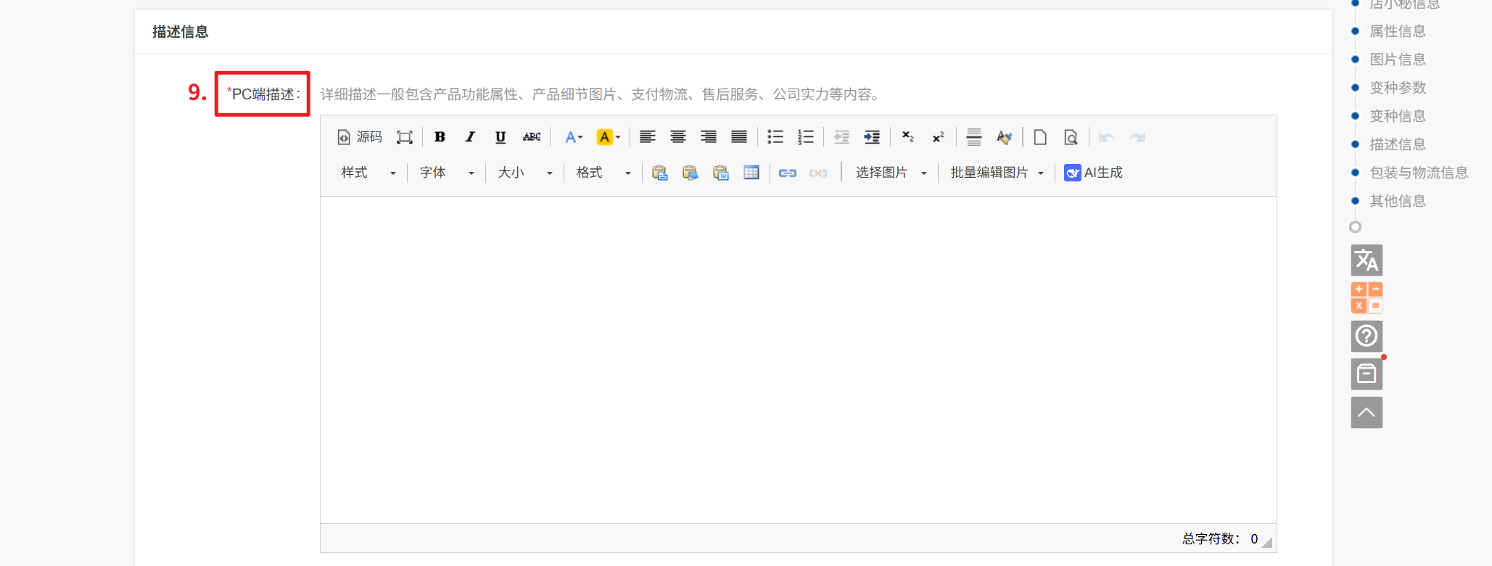This screenshot has width=1492, height=566.
Task: Open the text background color picker
Action: tap(608, 137)
